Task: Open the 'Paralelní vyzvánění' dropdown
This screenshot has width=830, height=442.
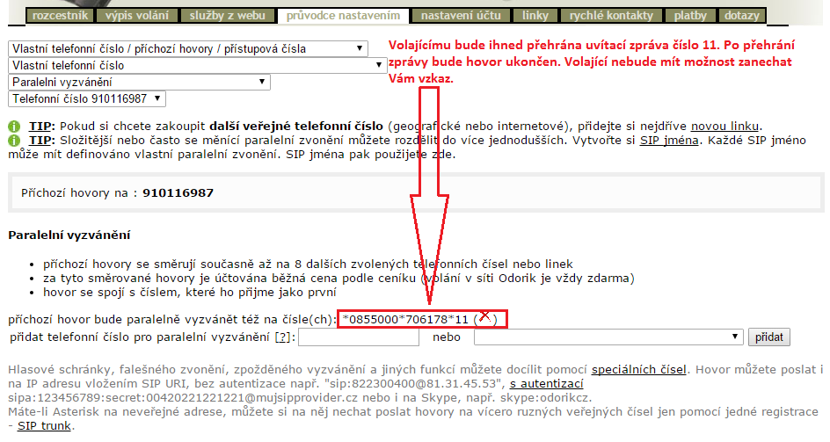Action: click(139, 82)
